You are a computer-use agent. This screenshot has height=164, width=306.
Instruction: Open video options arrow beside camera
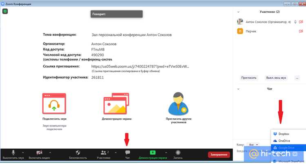coord(50,153)
